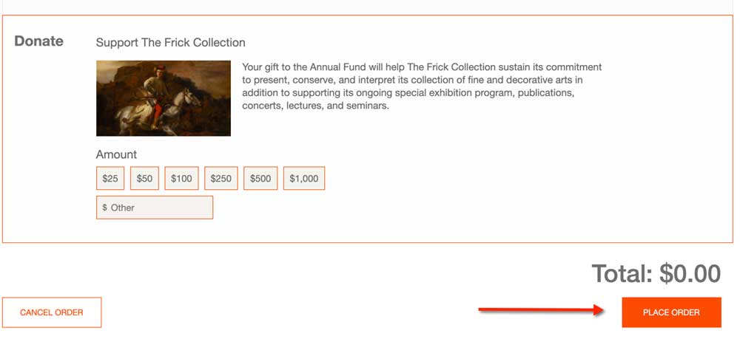
Task: Click the Cancel Order button
Action: (x=52, y=312)
